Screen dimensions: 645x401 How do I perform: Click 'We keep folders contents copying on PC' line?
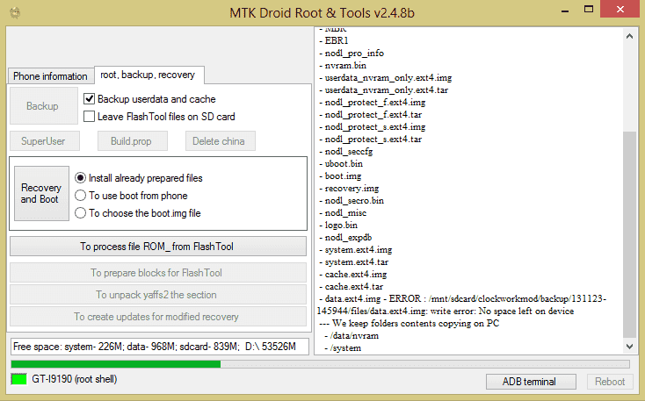click(409, 324)
